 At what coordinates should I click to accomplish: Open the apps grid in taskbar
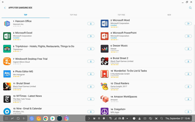[x=6, y=118]
